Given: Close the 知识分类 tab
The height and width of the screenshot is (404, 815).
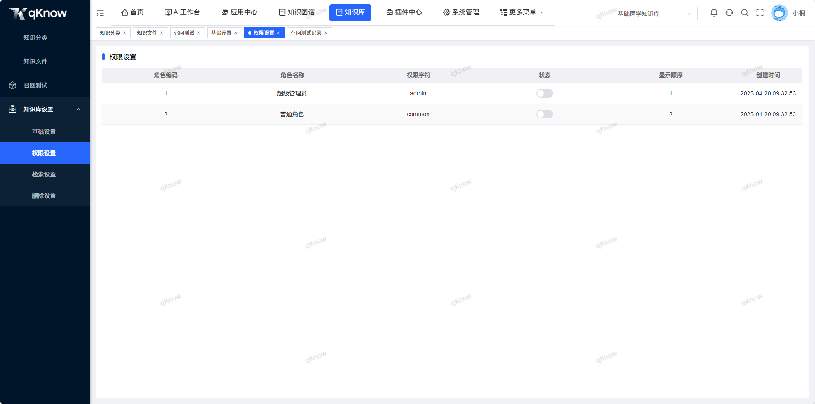Looking at the screenshot, I should tap(124, 33).
